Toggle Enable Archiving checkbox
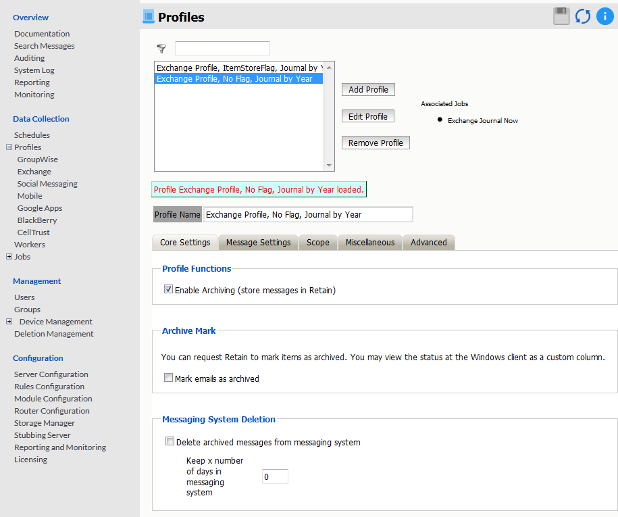The image size is (618, 517). click(168, 289)
